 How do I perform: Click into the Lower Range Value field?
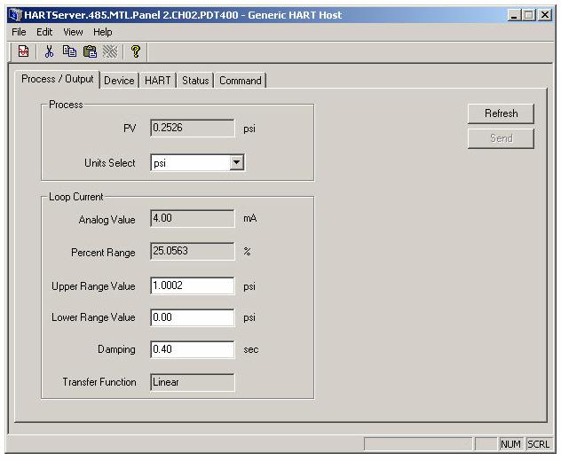(x=193, y=317)
